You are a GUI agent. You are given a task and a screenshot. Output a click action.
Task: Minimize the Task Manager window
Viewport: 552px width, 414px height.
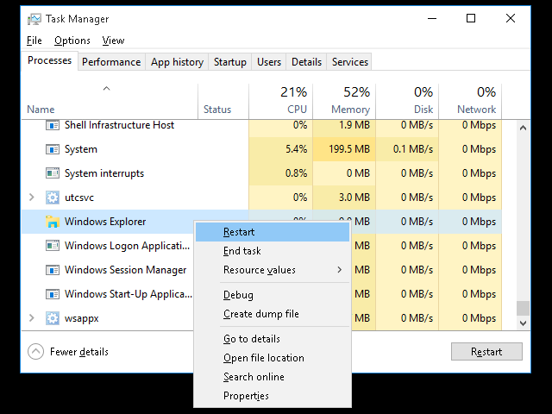[432, 19]
